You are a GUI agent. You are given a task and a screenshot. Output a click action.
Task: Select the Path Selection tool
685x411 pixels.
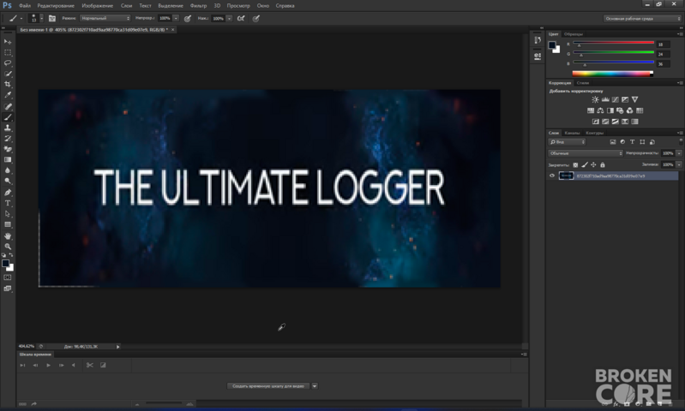[8, 214]
